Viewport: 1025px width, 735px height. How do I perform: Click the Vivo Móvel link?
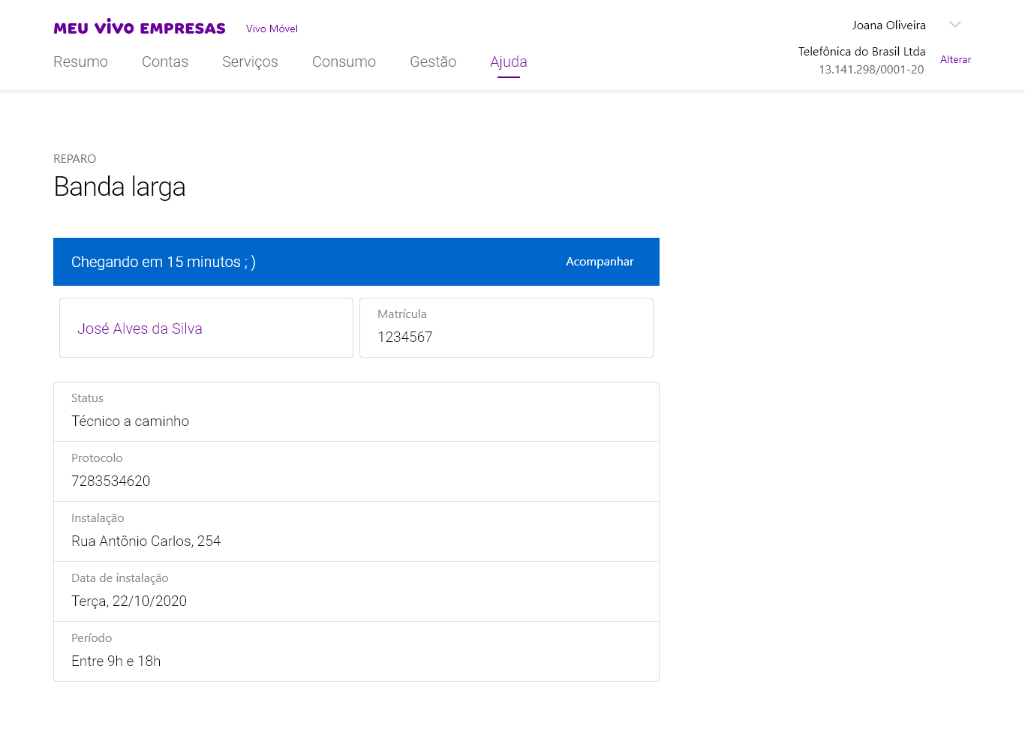pyautogui.click(x=272, y=28)
